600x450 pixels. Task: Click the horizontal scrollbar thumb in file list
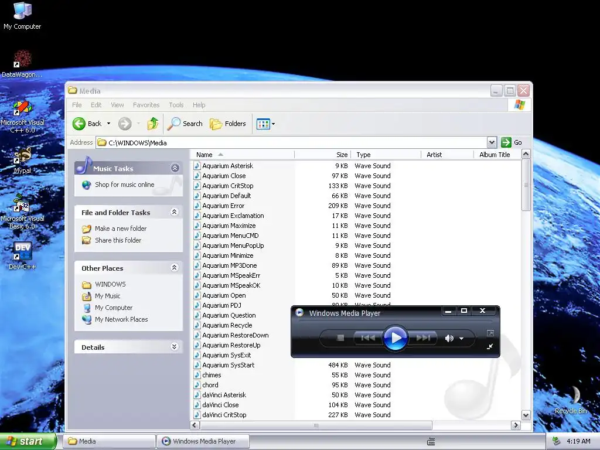coord(316,425)
